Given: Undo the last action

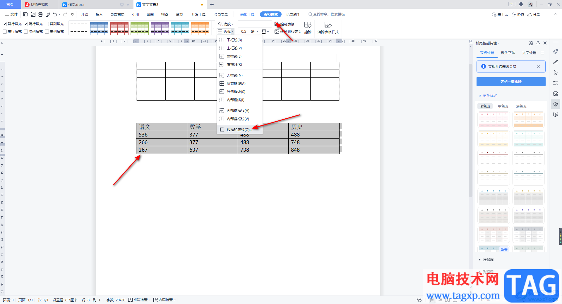Looking at the screenshot, I should click(x=55, y=14).
